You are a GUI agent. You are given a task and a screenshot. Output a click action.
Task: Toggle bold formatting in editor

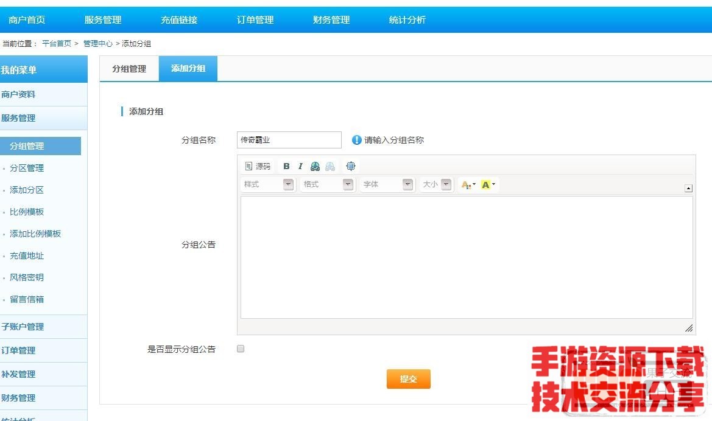click(x=286, y=166)
